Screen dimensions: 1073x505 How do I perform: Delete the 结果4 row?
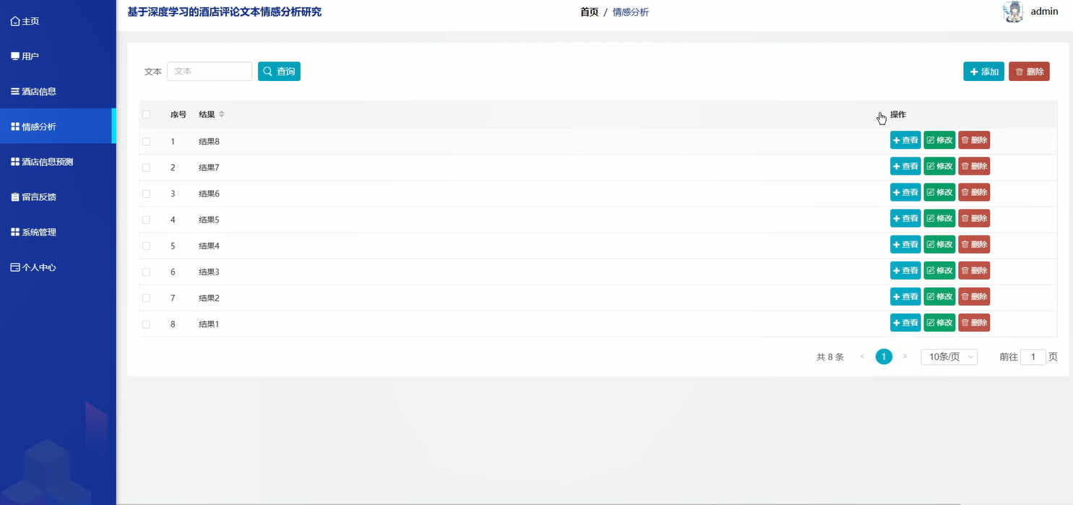click(974, 244)
